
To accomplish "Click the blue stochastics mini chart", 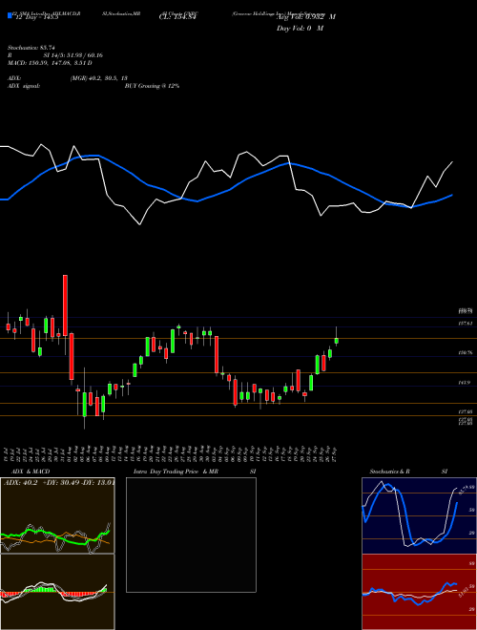I will pyautogui.click(x=419, y=515).
